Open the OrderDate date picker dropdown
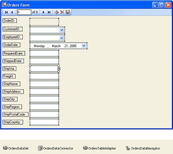 (84, 46)
